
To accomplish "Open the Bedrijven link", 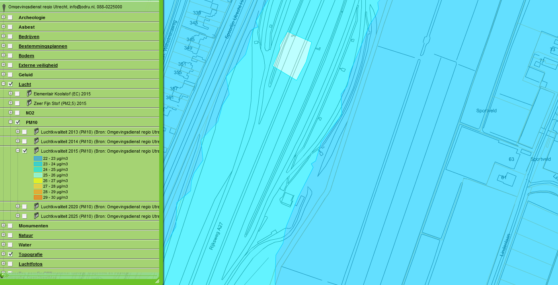I will point(29,37).
